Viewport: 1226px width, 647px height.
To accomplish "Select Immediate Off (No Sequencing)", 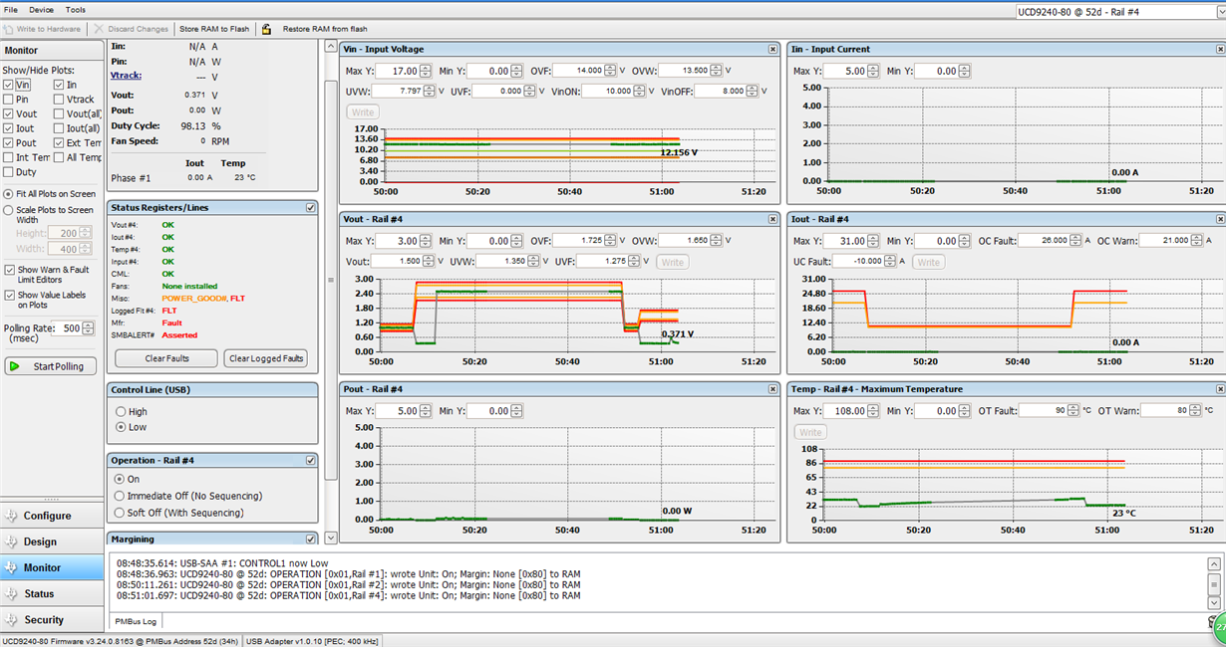I will (121, 496).
